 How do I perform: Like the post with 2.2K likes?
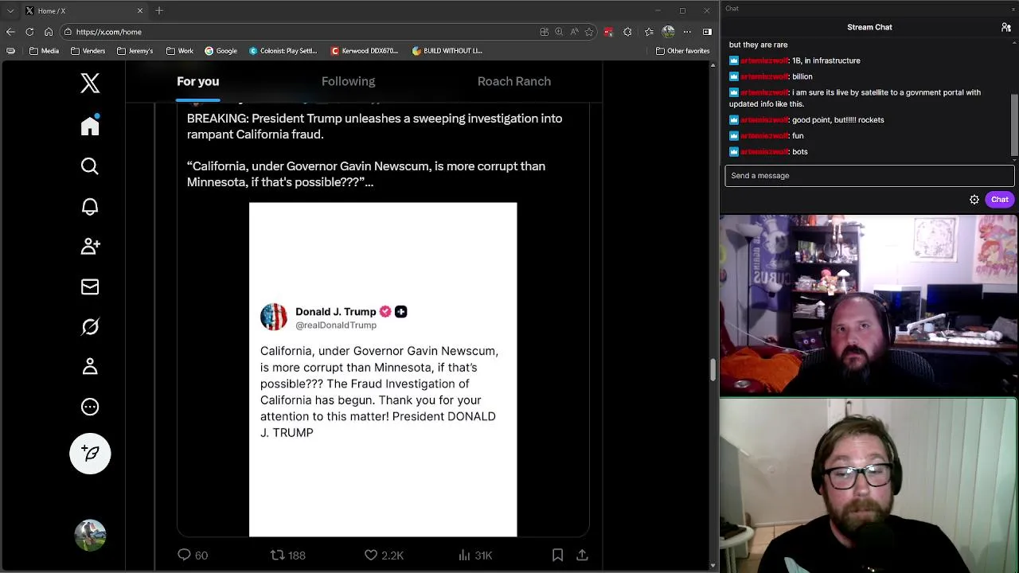point(384,555)
